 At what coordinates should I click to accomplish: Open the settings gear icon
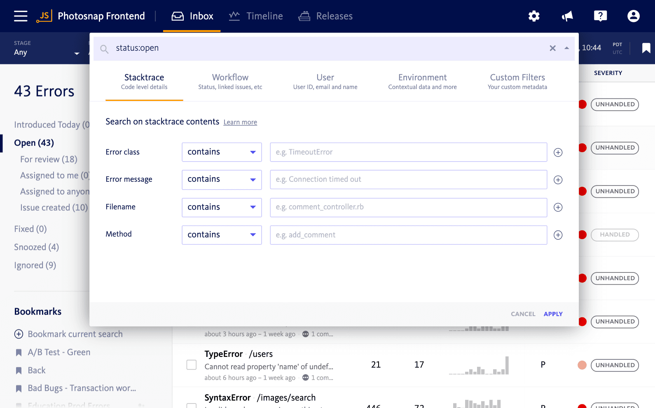click(534, 16)
